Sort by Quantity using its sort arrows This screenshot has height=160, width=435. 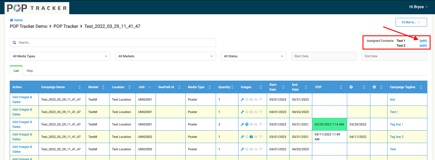click(232, 87)
